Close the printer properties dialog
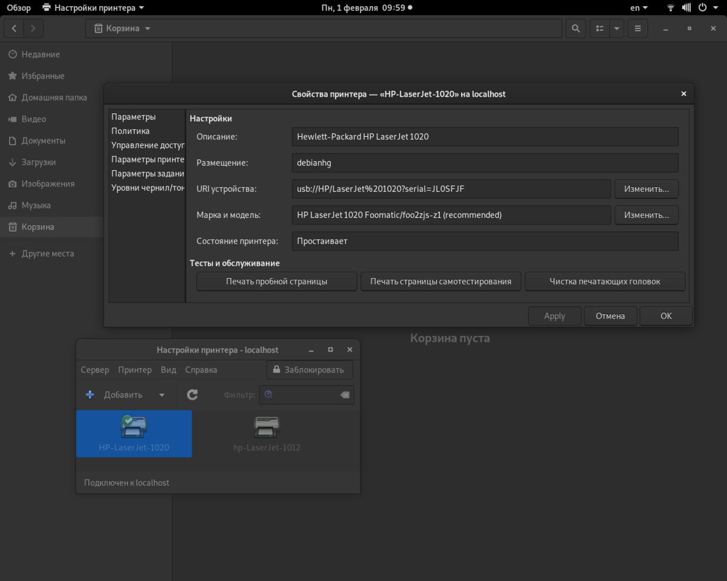 pos(683,94)
